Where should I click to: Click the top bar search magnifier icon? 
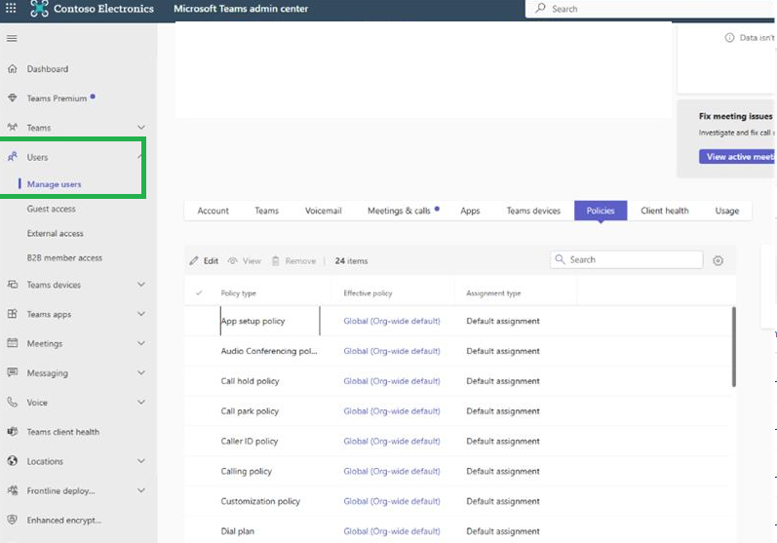(541, 9)
